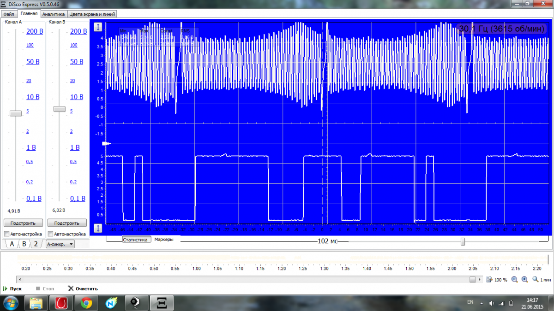554x311 pixels.
Task: Click the Канал A voltage slider handle
Action: click(16, 113)
